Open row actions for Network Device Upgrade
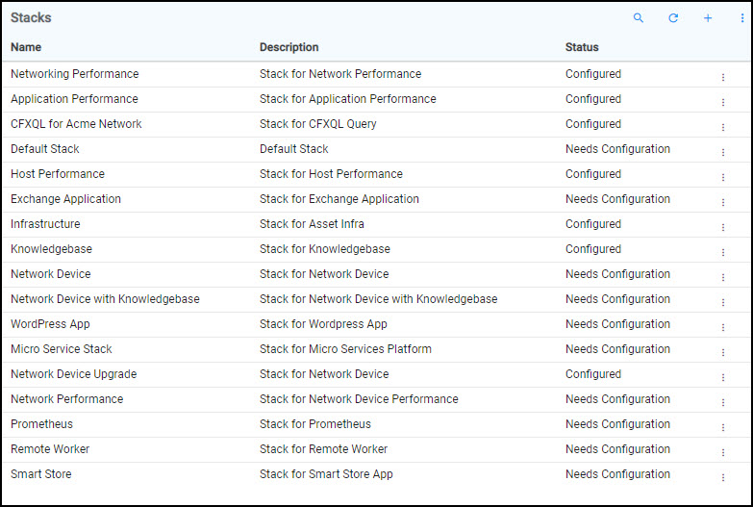Image resolution: width=753 pixels, height=507 pixels. pos(722,377)
